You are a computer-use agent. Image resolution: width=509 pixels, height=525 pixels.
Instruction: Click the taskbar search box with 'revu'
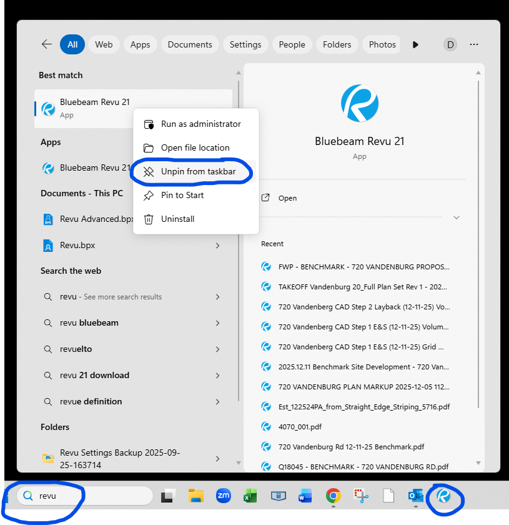85,496
